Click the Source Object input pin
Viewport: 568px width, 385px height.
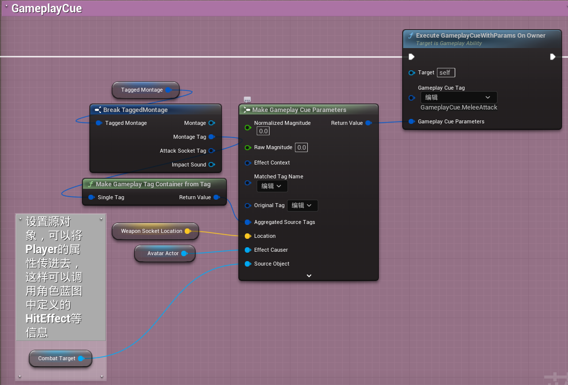[248, 264]
